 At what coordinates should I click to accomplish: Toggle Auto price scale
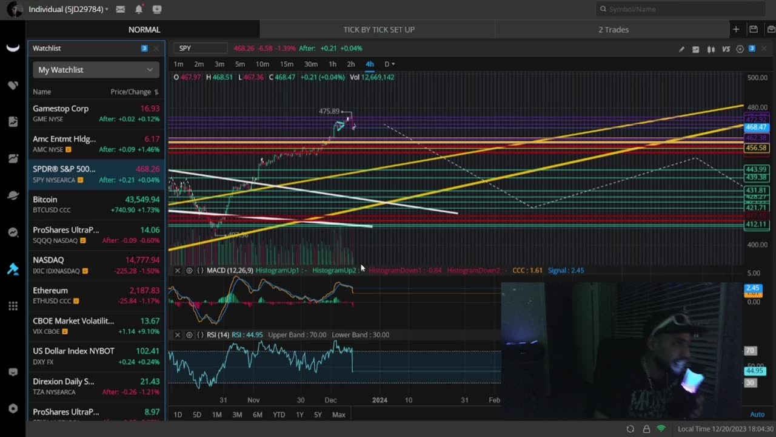click(x=757, y=415)
